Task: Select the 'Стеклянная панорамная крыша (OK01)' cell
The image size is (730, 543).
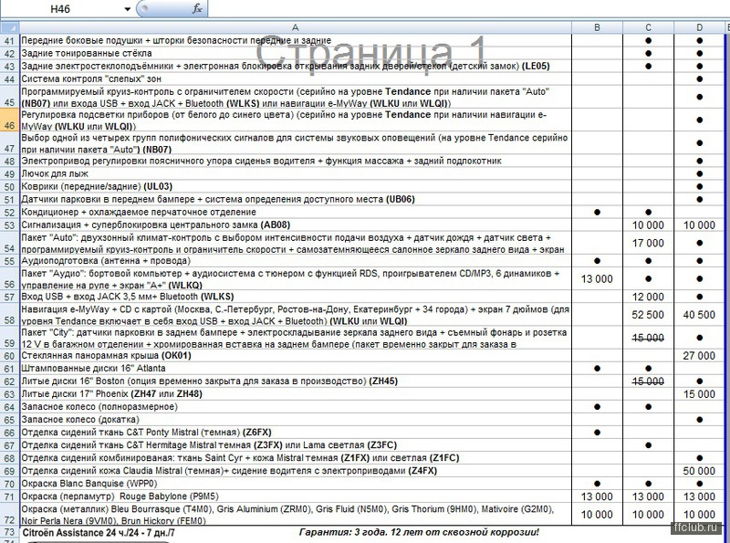Action: click(x=296, y=356)
